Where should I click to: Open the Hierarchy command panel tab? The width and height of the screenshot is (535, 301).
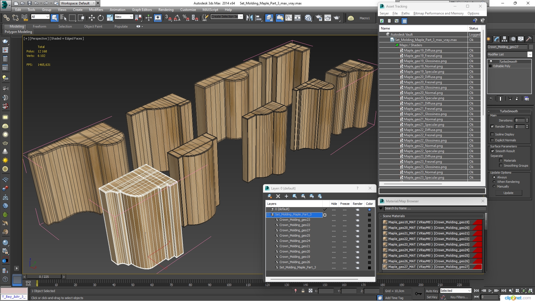(x=505, y=39)
